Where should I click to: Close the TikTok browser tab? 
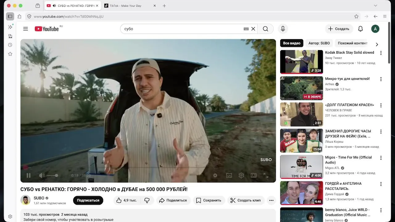point(155,6)
